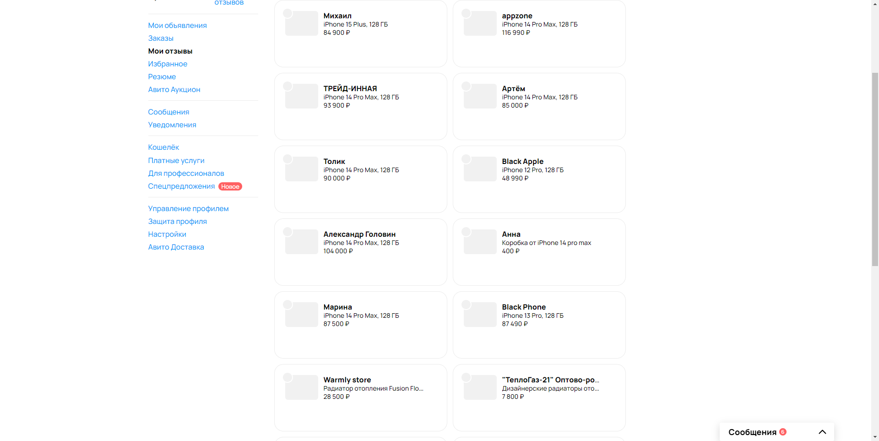Open Авито Аукцион

(174, 90)
